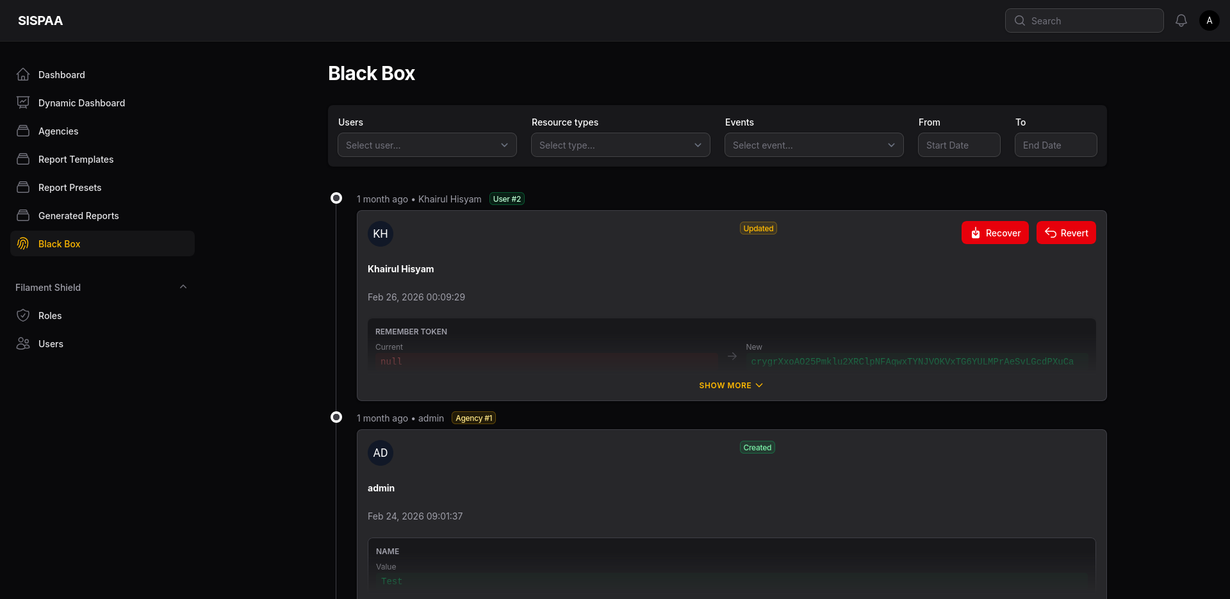Collapse the Filament Shield section
This screenshot has height=599, width=1230.
pos(183,286)
